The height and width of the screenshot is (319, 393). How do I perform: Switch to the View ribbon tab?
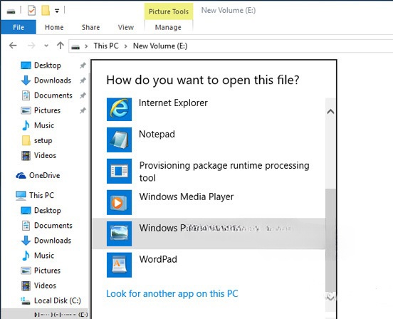(x=126, y=27)
